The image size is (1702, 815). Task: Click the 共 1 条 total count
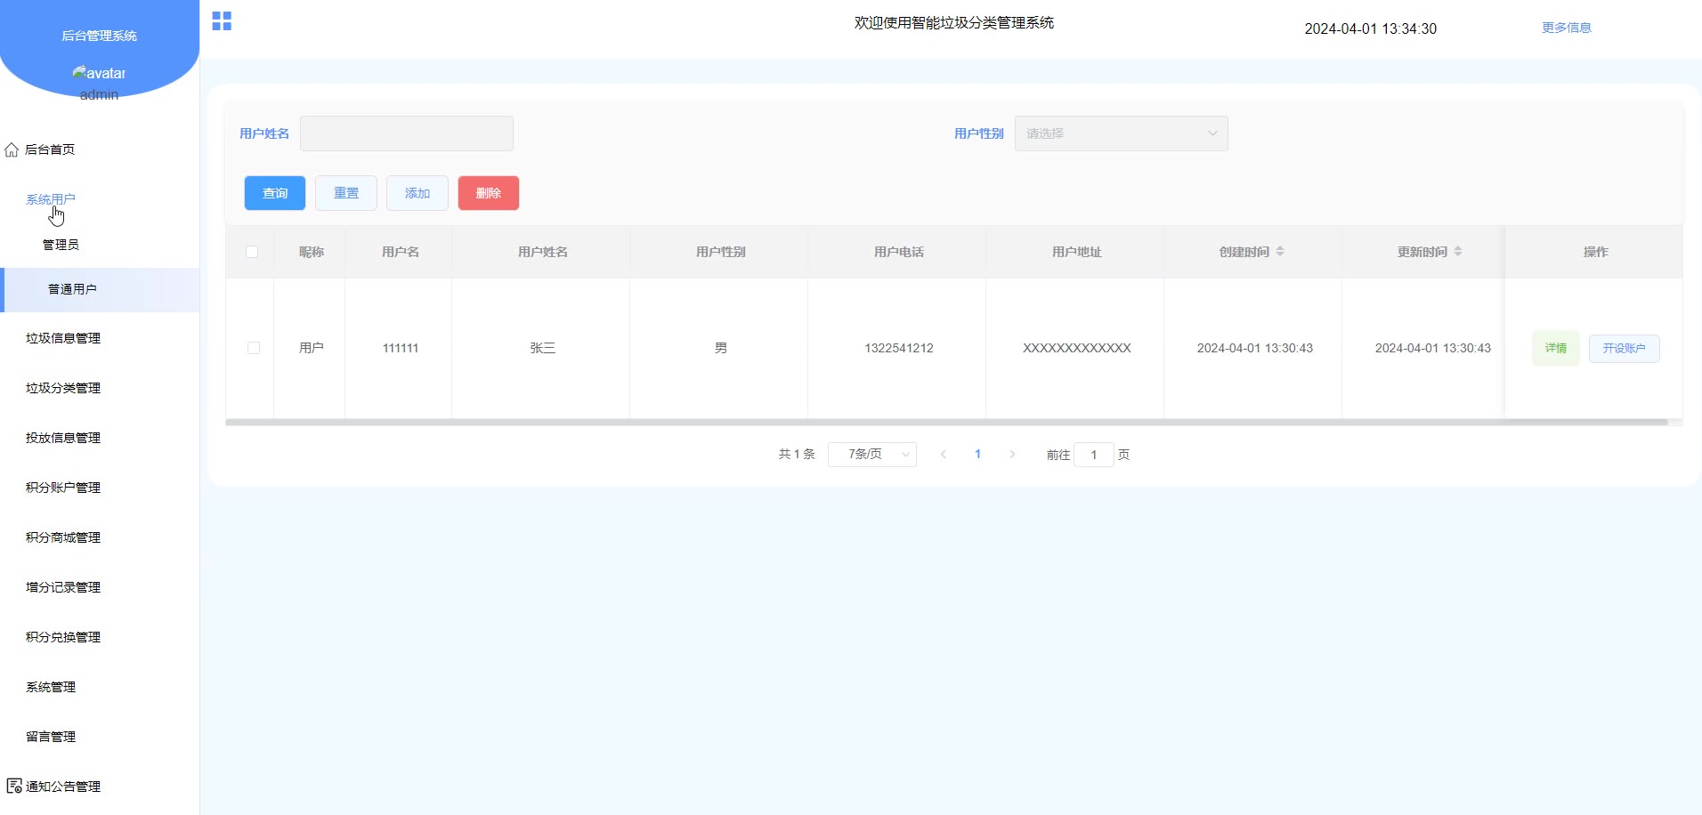[x=797, y=454]
